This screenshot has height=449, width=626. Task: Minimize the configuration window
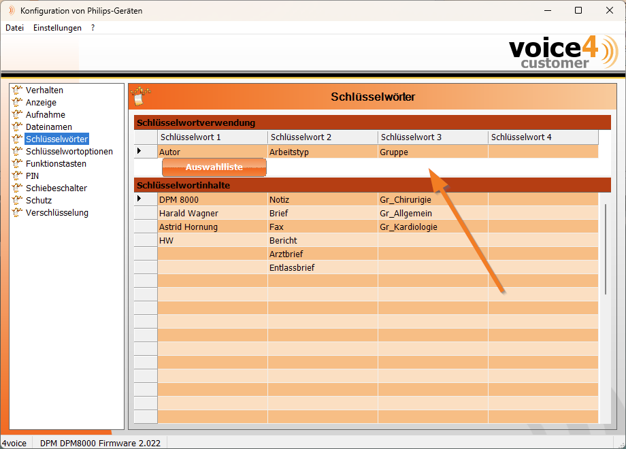click(x=548, y=10)
